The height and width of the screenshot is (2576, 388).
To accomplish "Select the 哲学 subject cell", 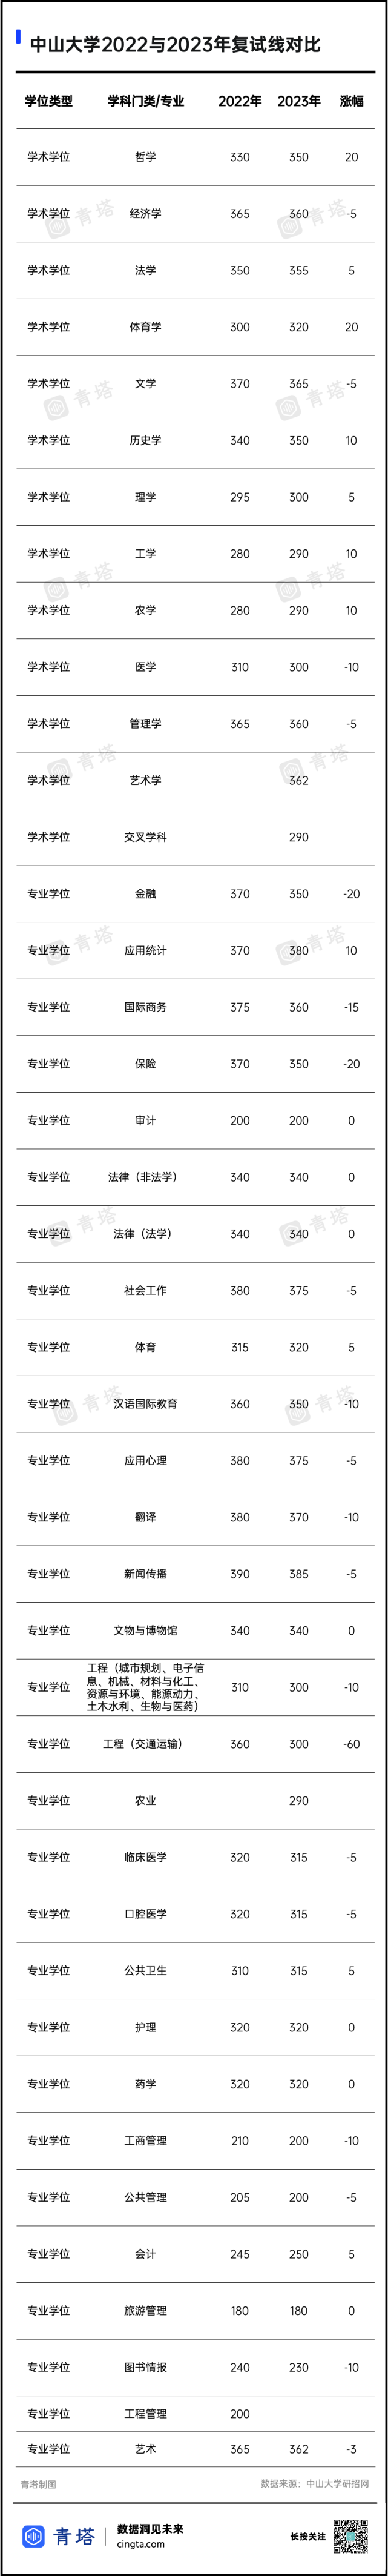I will (x=146, y=157).
